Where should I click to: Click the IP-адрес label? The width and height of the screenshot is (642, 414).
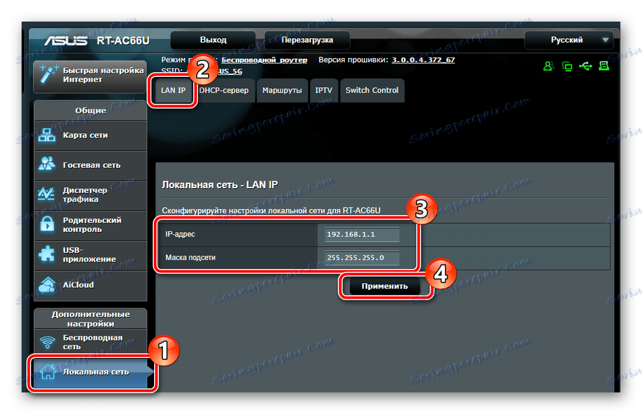[180, 234]
